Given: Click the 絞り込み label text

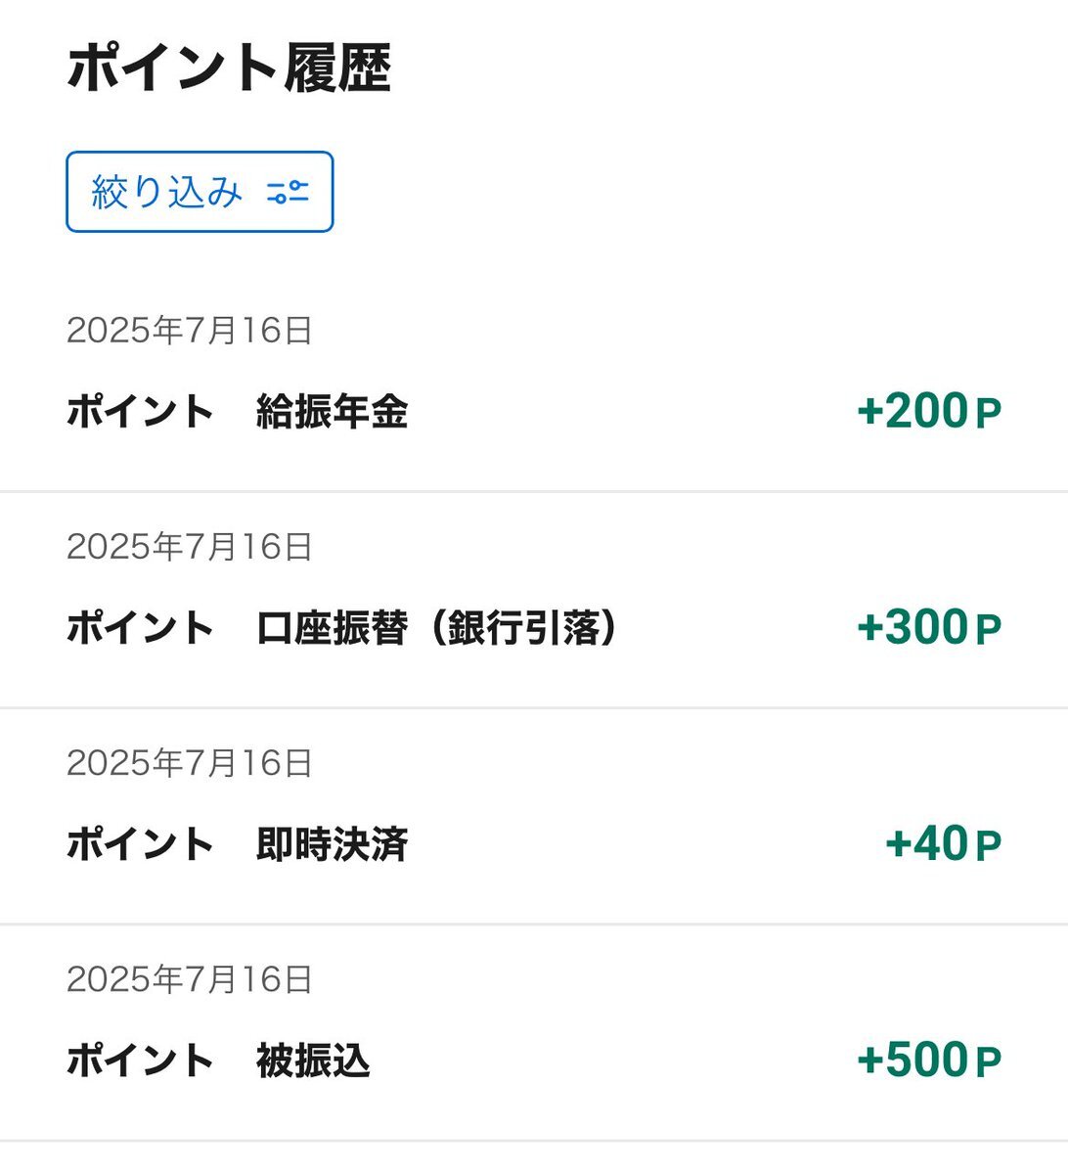Looking at the screenshot, I should [166, 192].
